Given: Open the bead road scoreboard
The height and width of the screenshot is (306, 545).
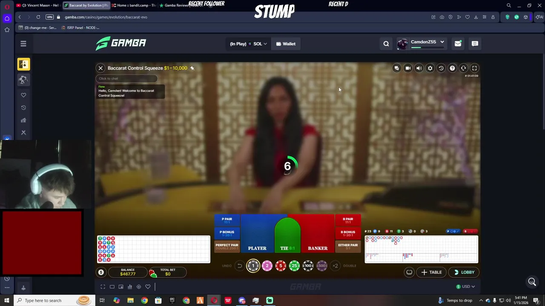Looking at the screenshot, I should pos(153,249).
